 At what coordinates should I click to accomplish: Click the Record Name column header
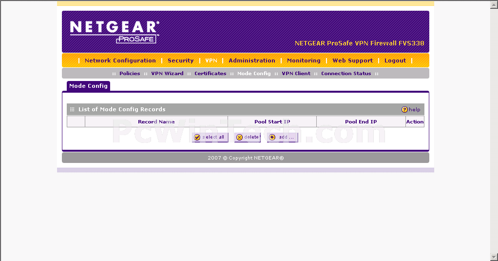click(156, 122)
